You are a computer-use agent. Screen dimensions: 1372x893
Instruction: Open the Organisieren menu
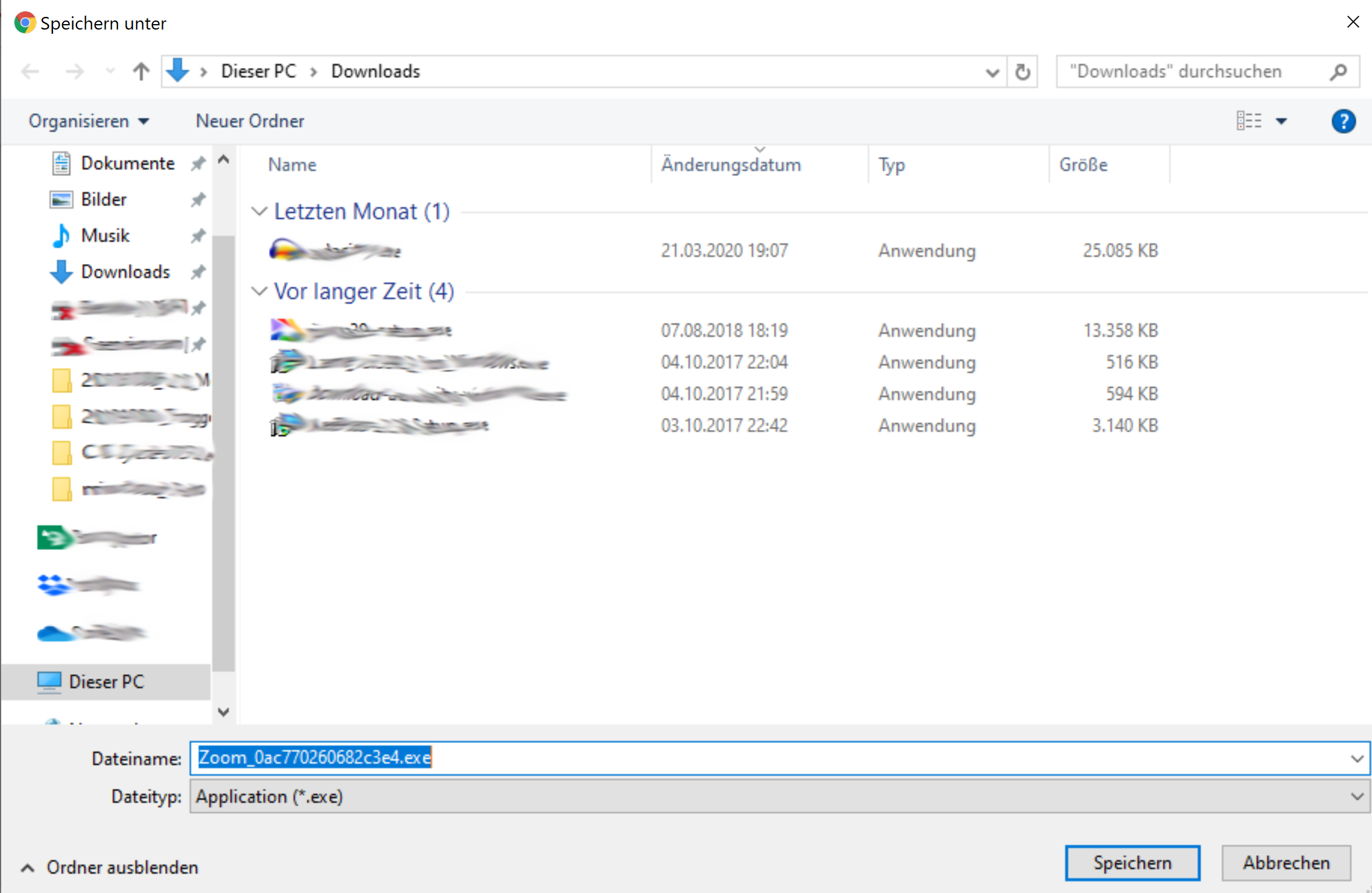[89, 121]
